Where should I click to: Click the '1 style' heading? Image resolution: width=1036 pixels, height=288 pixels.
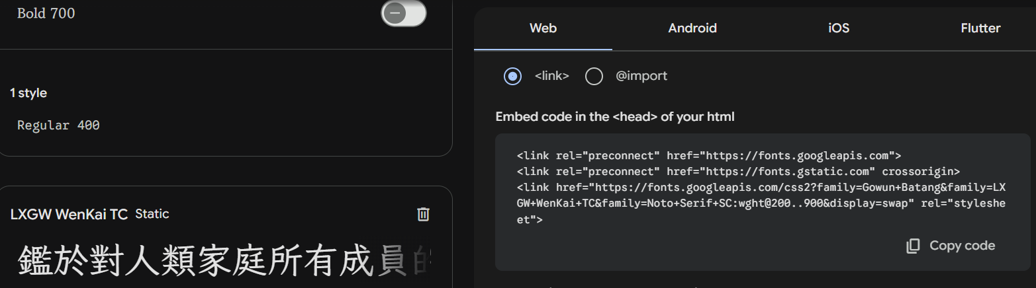(x=28, y=93)
